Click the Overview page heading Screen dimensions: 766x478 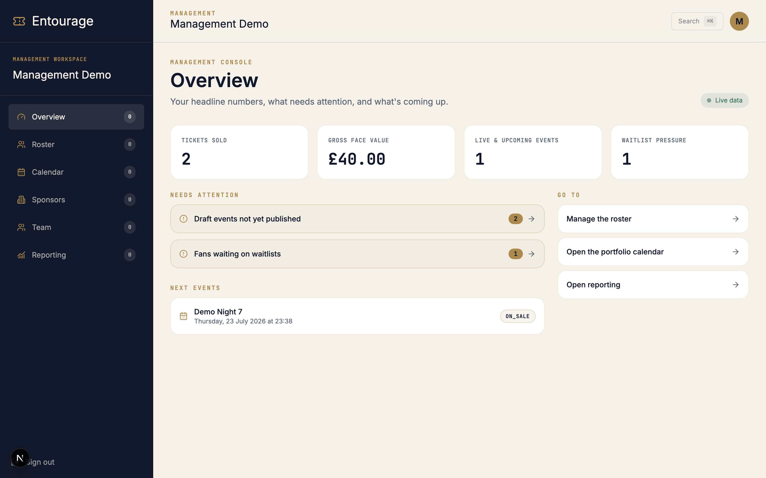point(214,80)
